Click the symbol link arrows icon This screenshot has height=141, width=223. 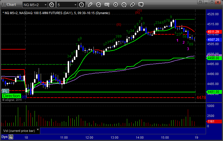[x=132, y=5]
